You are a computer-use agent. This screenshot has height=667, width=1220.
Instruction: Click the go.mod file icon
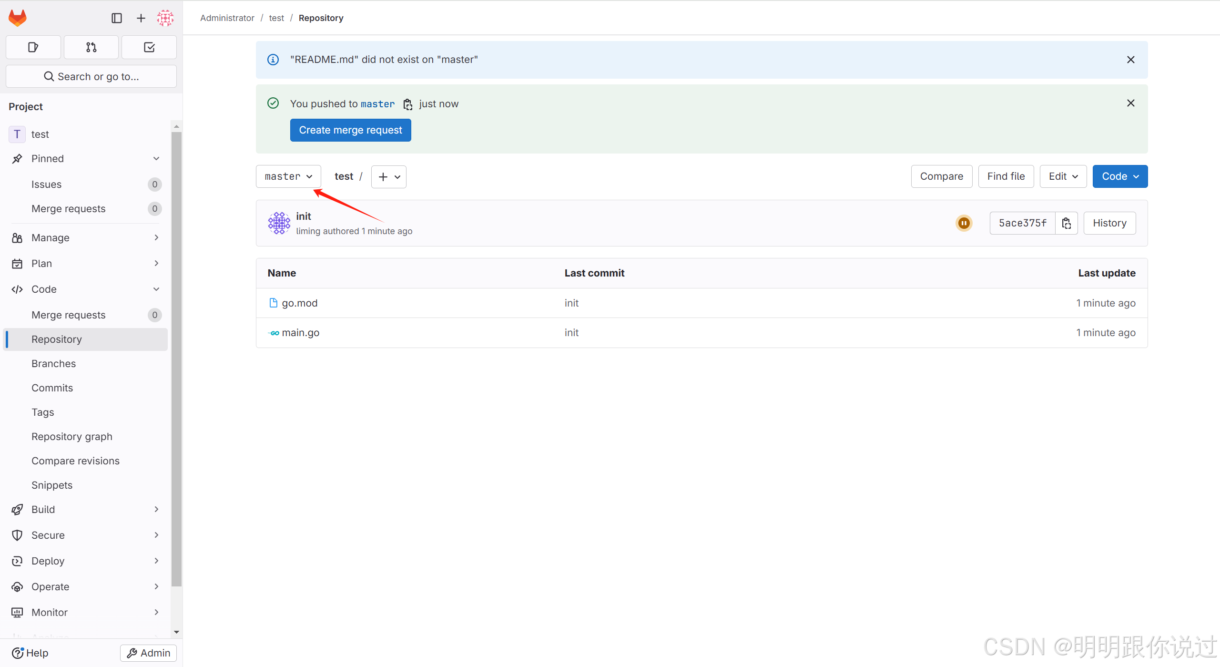(273, 303)
